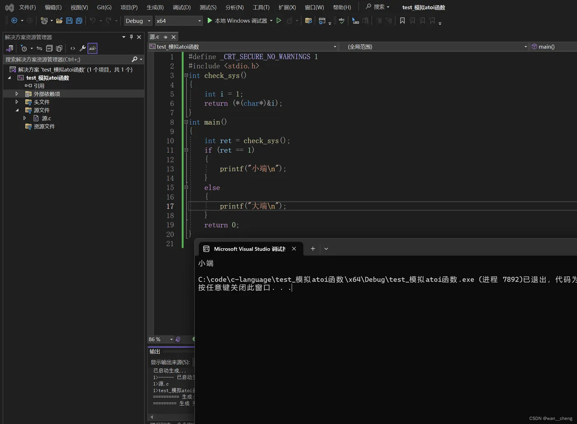
Task: Open the Git(G) menu
Action: [x=104, y=7]
